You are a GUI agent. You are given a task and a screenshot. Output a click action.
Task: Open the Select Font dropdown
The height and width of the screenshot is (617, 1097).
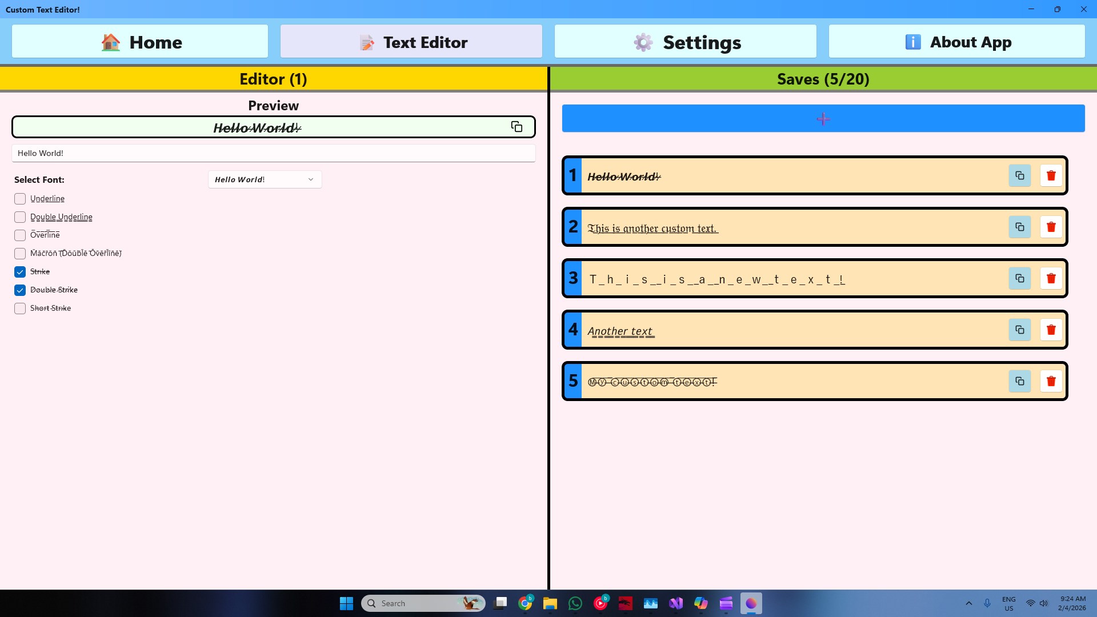(x=265, y=179)
